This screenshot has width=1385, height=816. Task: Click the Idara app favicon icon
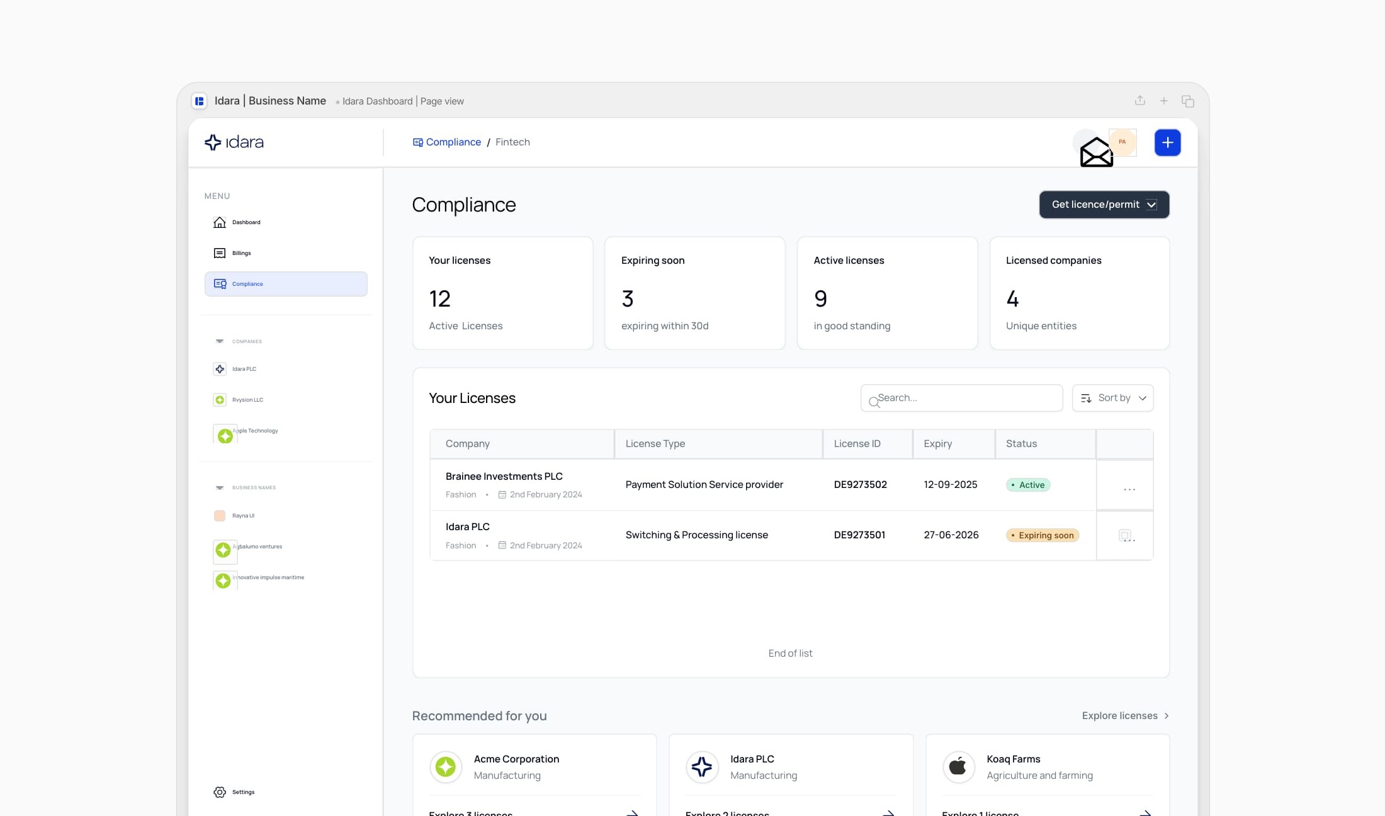(199, 101)
